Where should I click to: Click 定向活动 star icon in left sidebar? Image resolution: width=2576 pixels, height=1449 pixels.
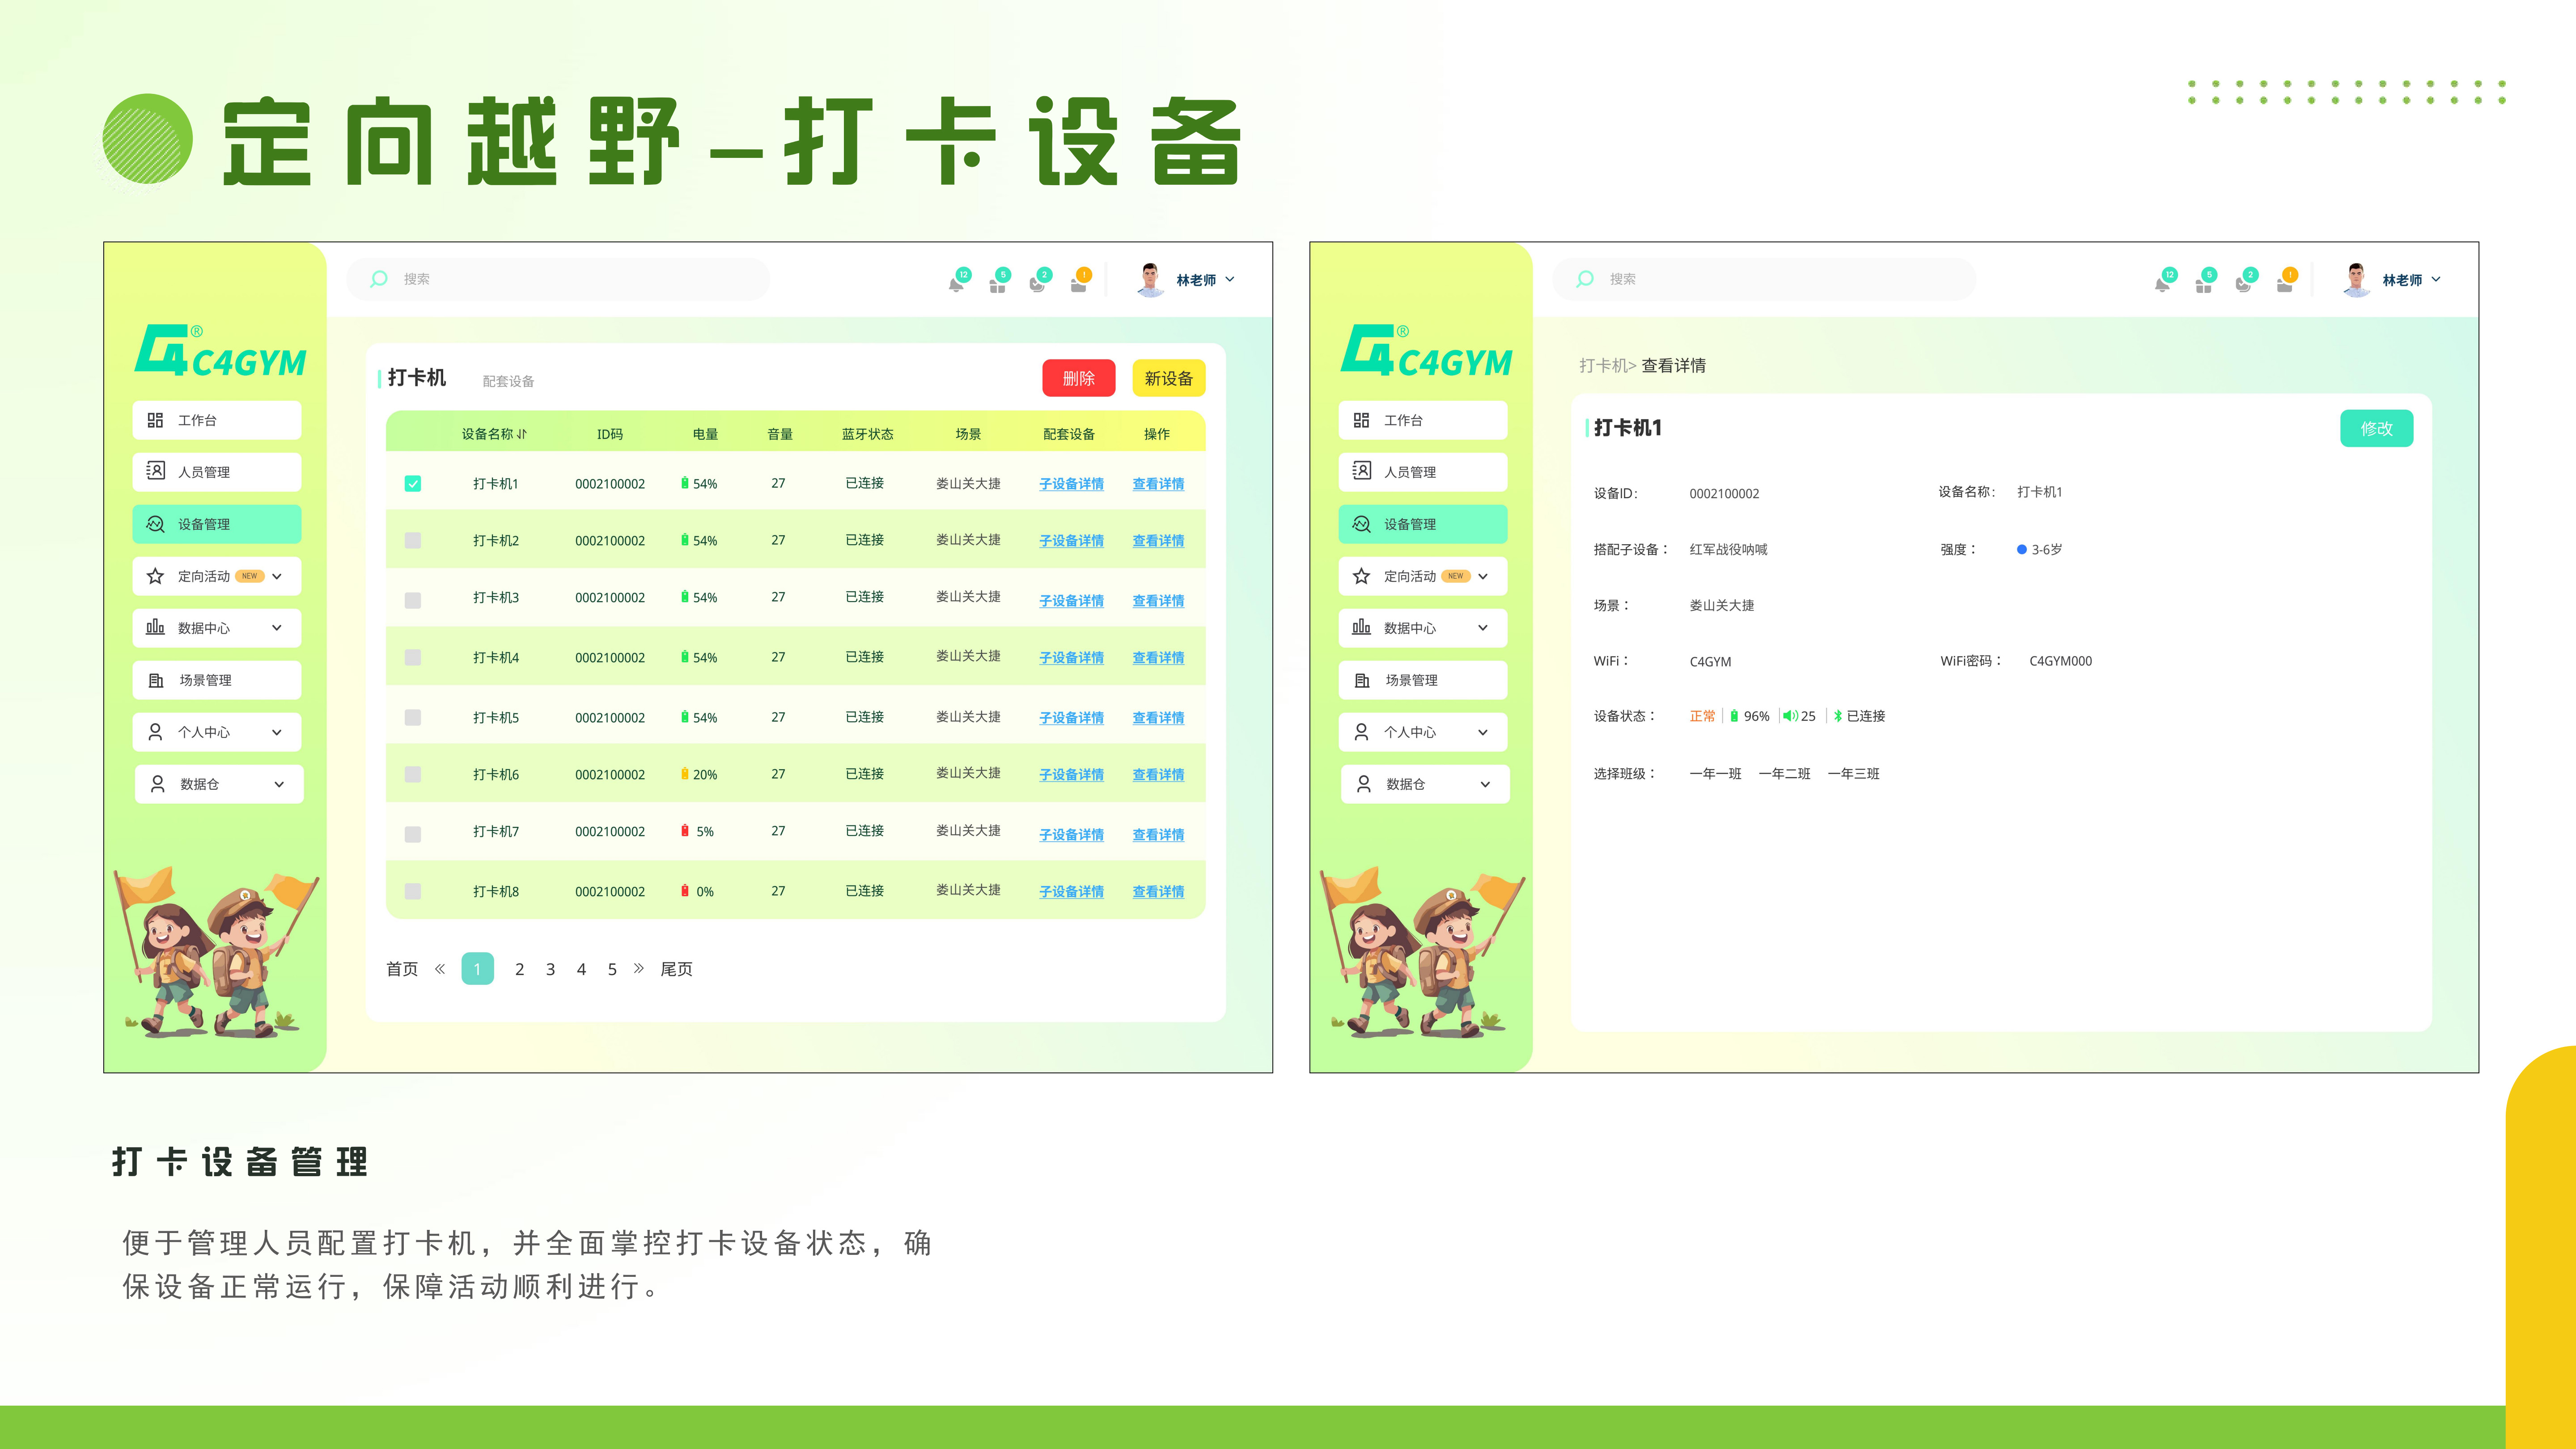(x=155, y=576)
